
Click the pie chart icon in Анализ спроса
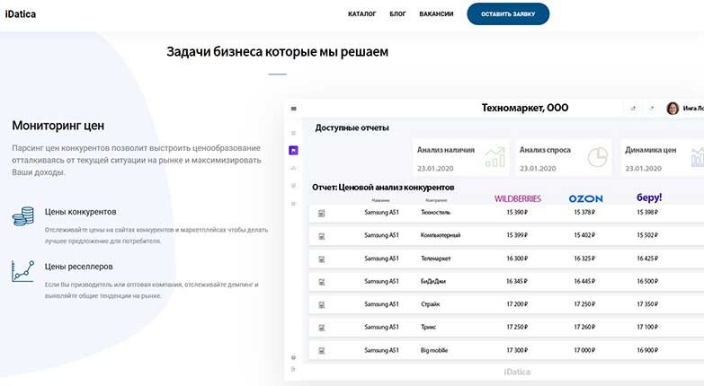pyautogui.click(x=598, y=158)
